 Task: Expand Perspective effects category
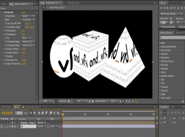click(x=160, y=57)
